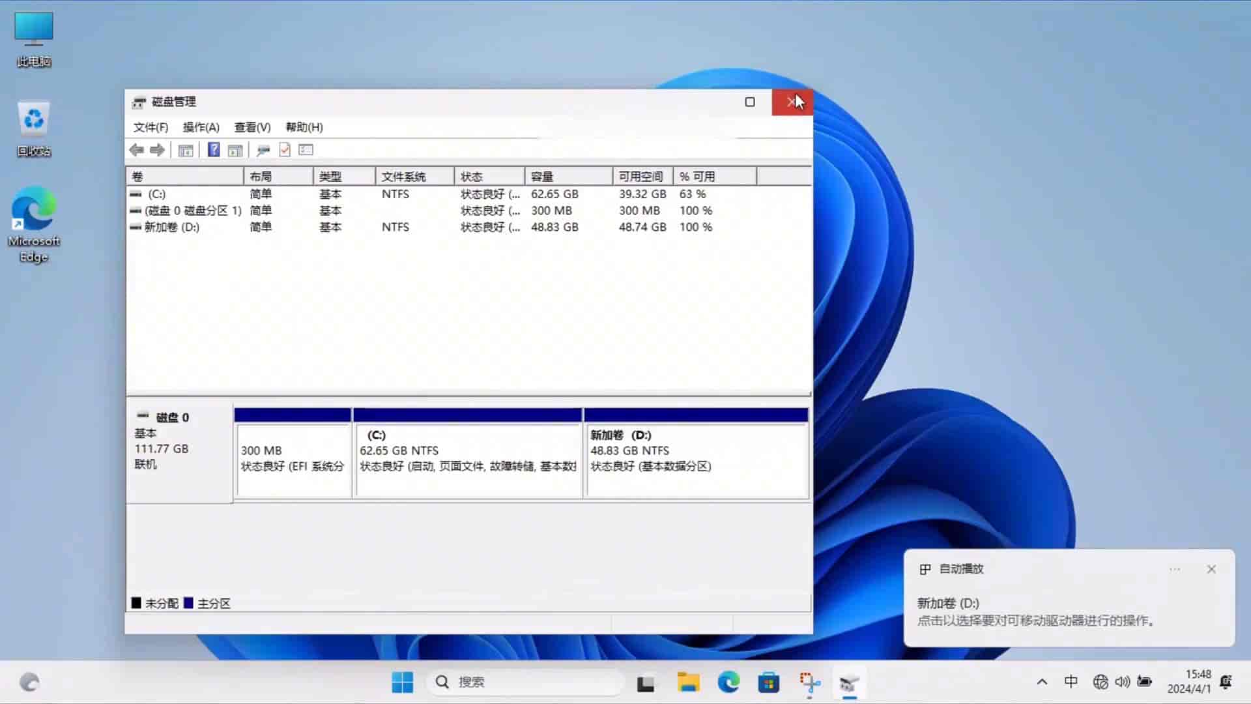This screenshot has height=704, width=1251.
Task: Open Microsoft Edge from the taskbar
Action: [x=728, y=682]
